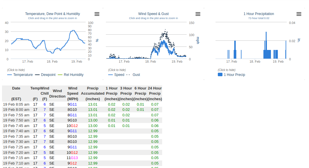Screen dimensions: 309x168
Task: Click the 1 Hour Precip blue legend swatch
Action: tap(220, 74)
